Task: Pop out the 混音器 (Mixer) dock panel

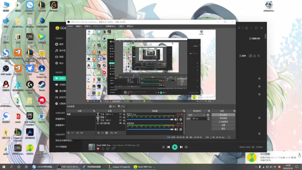Action: (184, 111)
